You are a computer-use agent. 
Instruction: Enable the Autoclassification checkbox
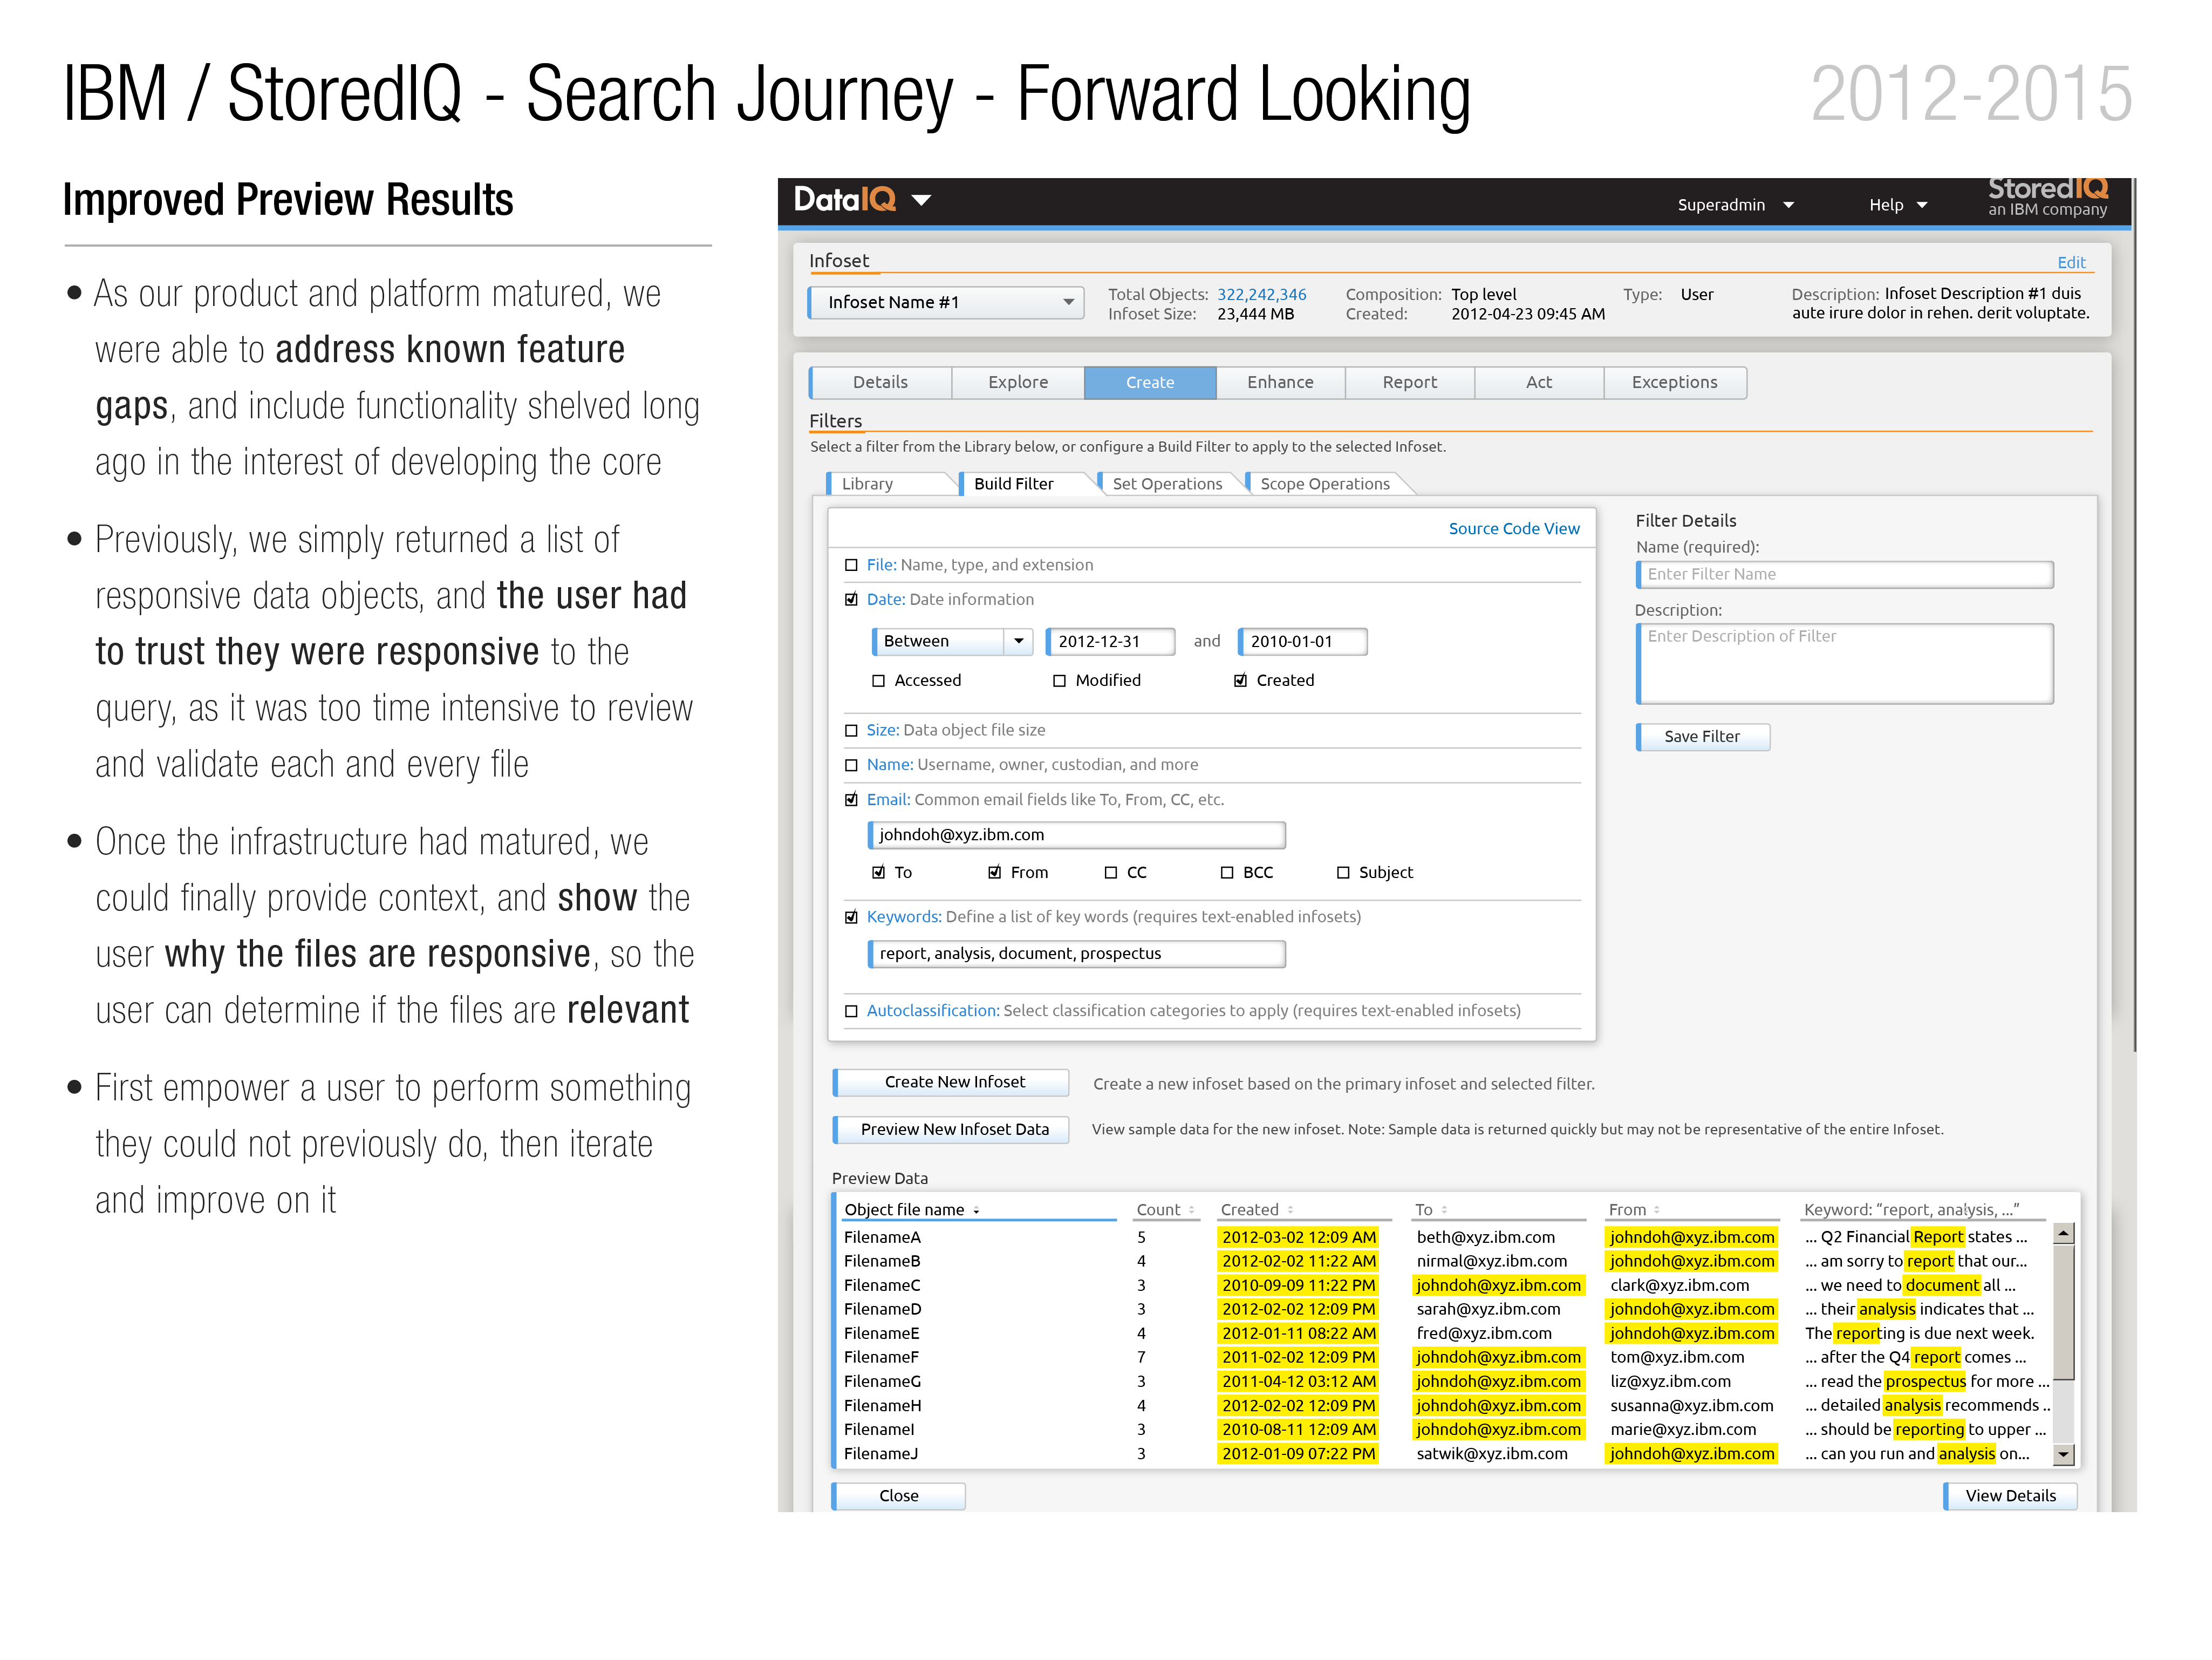point(851,1011)
